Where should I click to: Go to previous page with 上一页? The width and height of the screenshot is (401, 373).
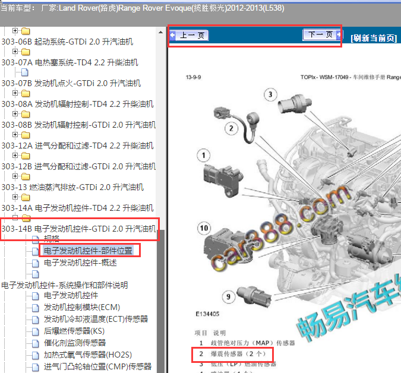coord(189,35)
